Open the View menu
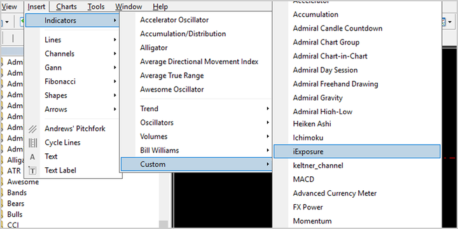 9,6
